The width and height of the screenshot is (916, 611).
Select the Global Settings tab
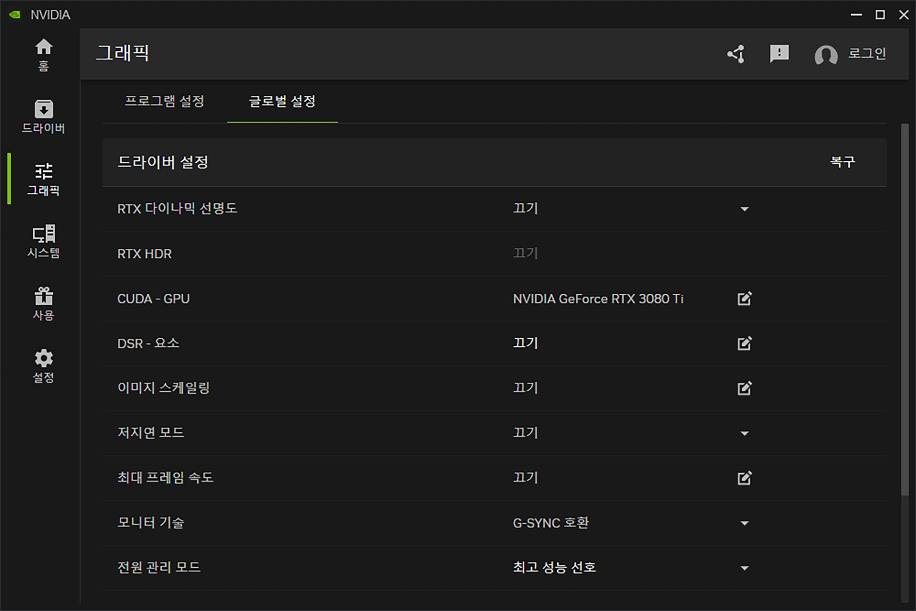pyautogui.click(x=282, y=101)
